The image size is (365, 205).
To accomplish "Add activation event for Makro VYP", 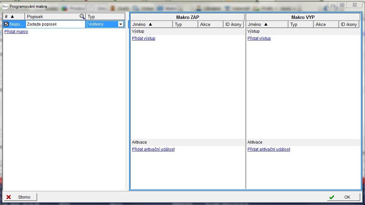I will pyautogui.click(x=269, y=149).
